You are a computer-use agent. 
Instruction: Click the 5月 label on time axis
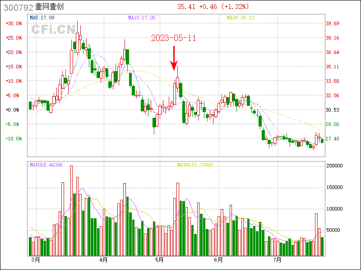tap(159, 260)
